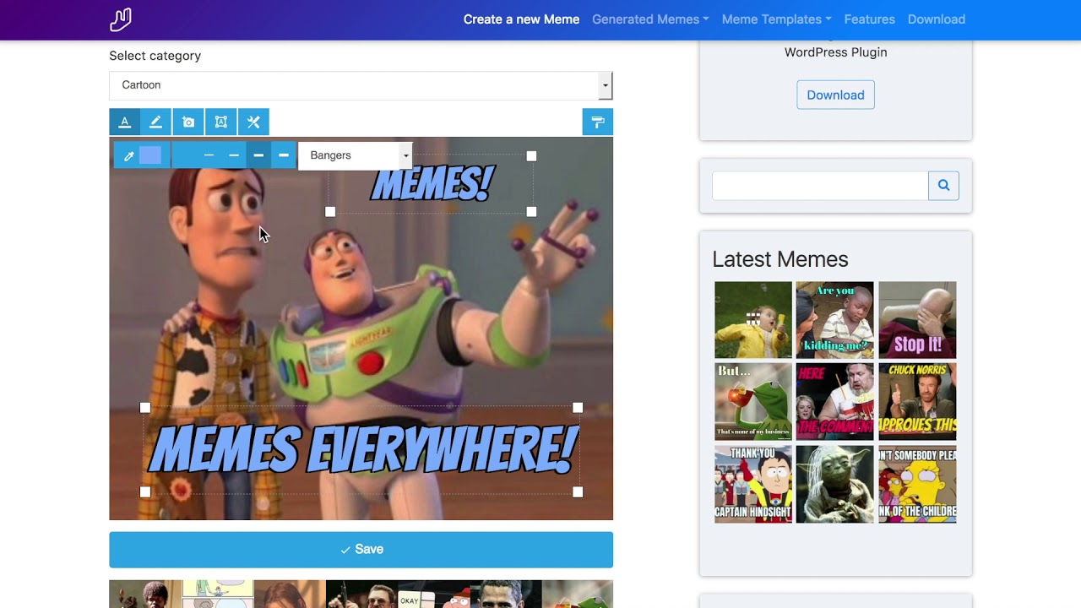Open the 'Think of the children' meme

(917, 484)
